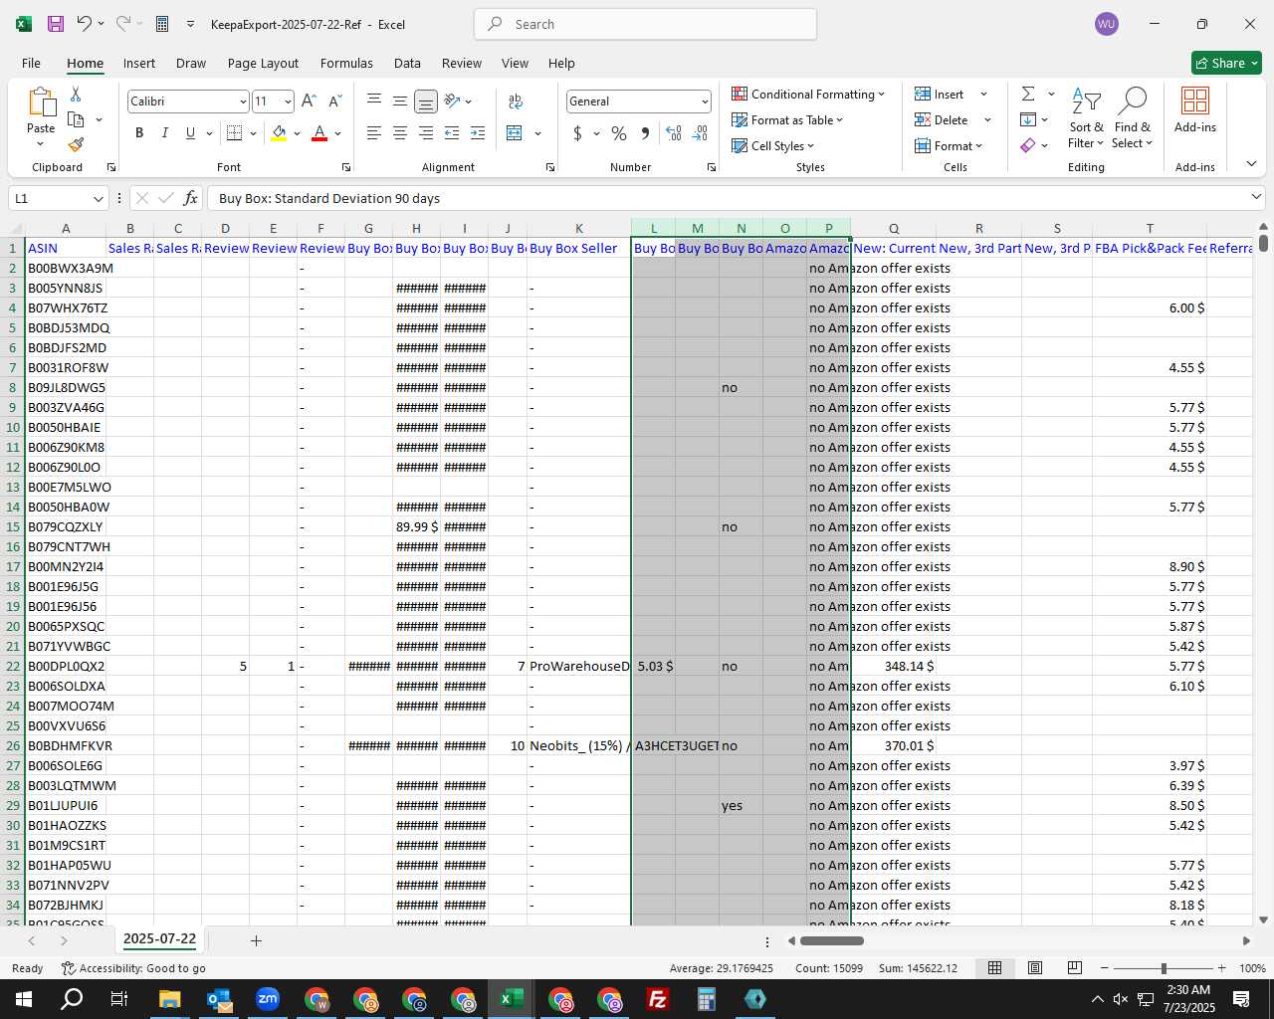Screen dimensions: 1274x1019
Task: Click the Format Painter brush icon
Action: point(76,144)
